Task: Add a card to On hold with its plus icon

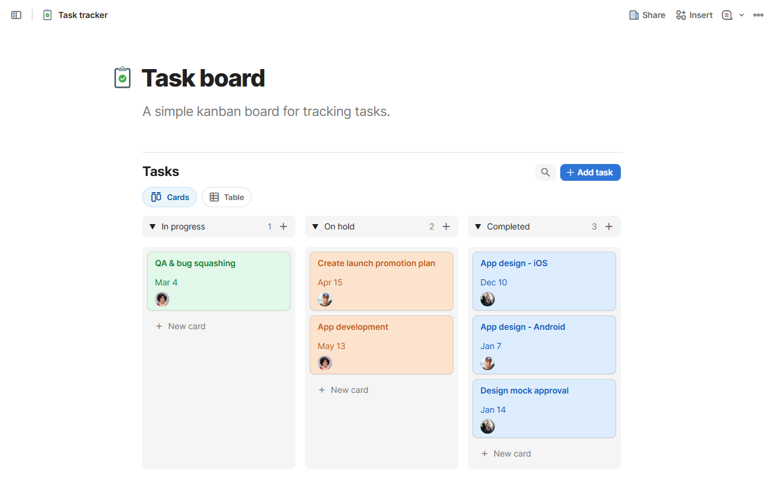Action: click(x=446, y=226)
